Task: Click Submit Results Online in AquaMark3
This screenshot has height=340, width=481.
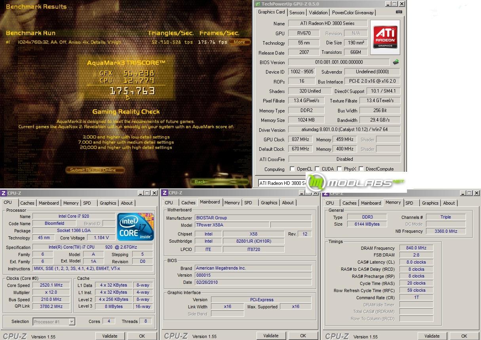Action: pos(95,170)
